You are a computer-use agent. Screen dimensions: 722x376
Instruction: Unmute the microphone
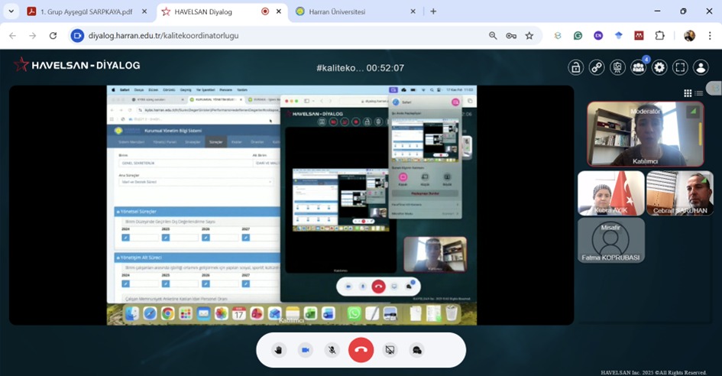332,350
